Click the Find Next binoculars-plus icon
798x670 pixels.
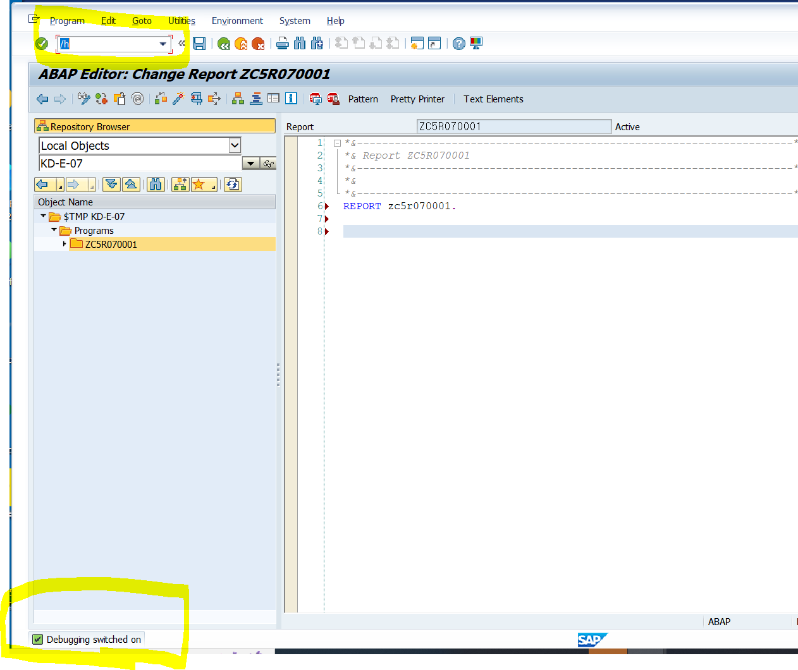point(317,44)
